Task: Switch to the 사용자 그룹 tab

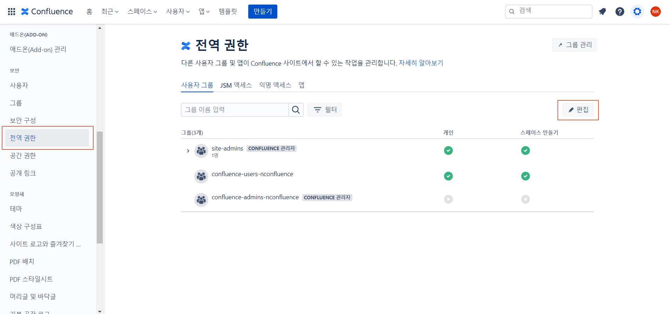Action: coord(197,85)
